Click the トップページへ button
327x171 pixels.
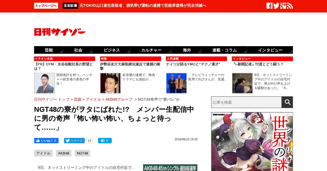[x=46, y=6]
